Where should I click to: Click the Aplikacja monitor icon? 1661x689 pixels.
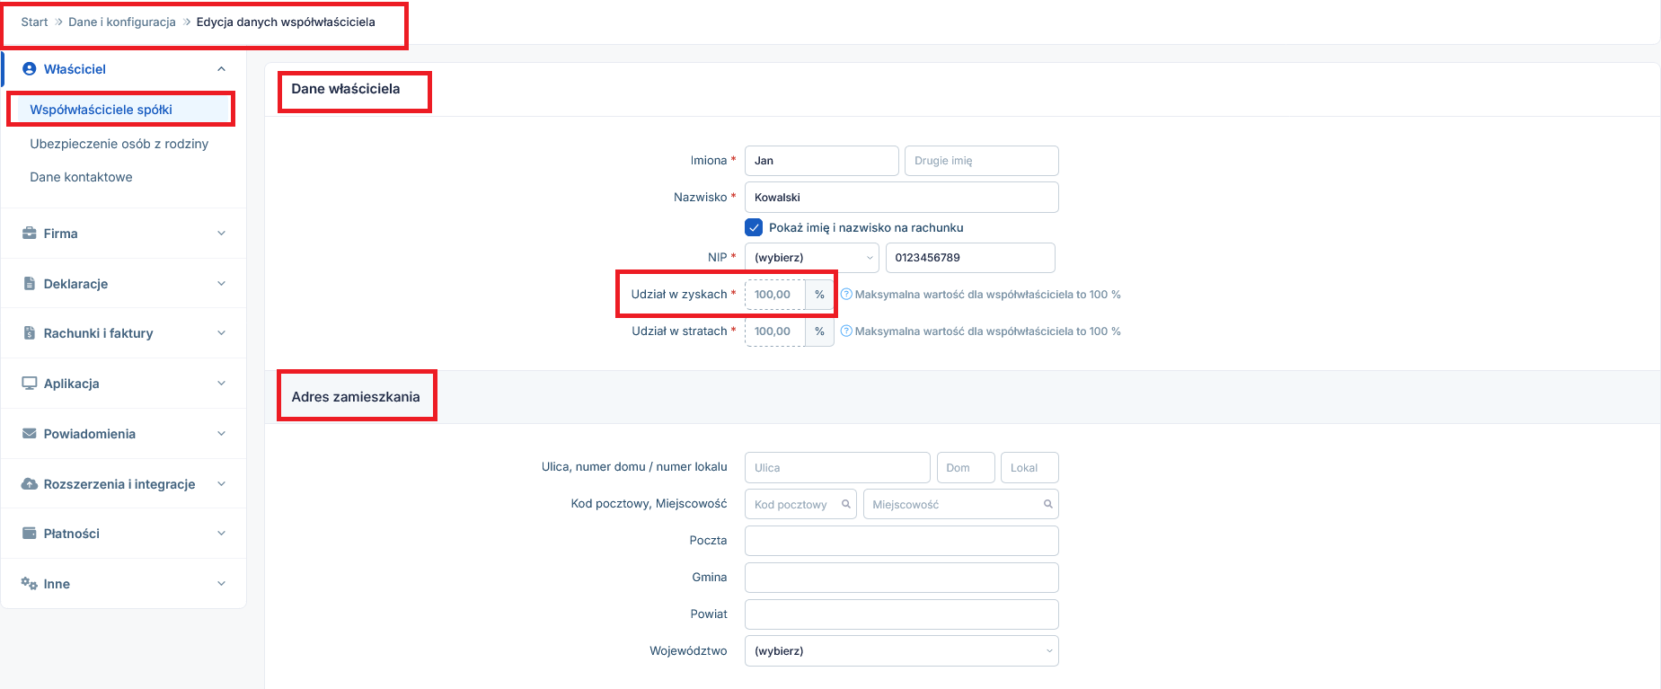coord(30,384)
